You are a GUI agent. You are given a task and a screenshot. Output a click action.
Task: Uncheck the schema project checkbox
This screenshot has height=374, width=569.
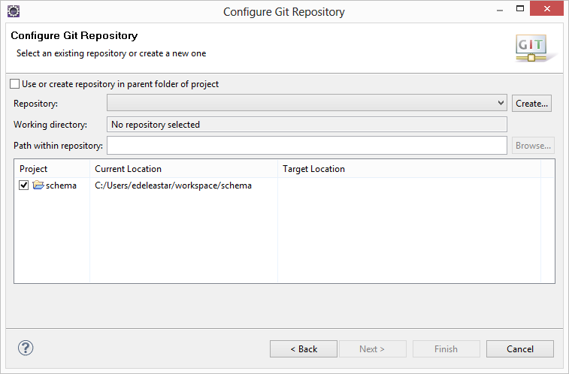click(24, 185)
